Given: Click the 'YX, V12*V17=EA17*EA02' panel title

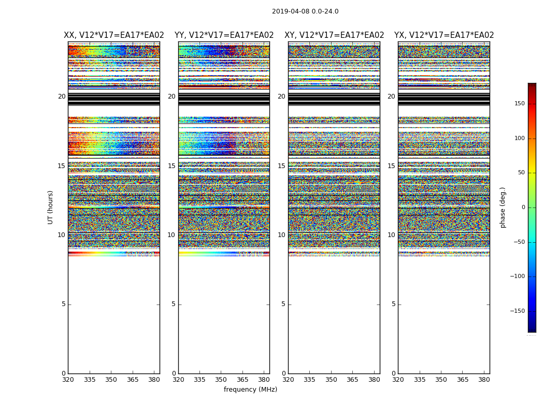Looking at the screenshot, I should tap(444, 35).
